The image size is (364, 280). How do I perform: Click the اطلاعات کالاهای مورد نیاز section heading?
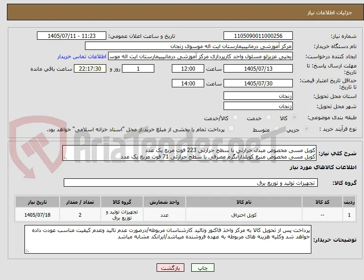323,167
